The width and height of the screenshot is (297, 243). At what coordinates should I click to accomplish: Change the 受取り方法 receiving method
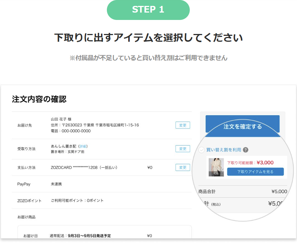click(x=182, y=149)
